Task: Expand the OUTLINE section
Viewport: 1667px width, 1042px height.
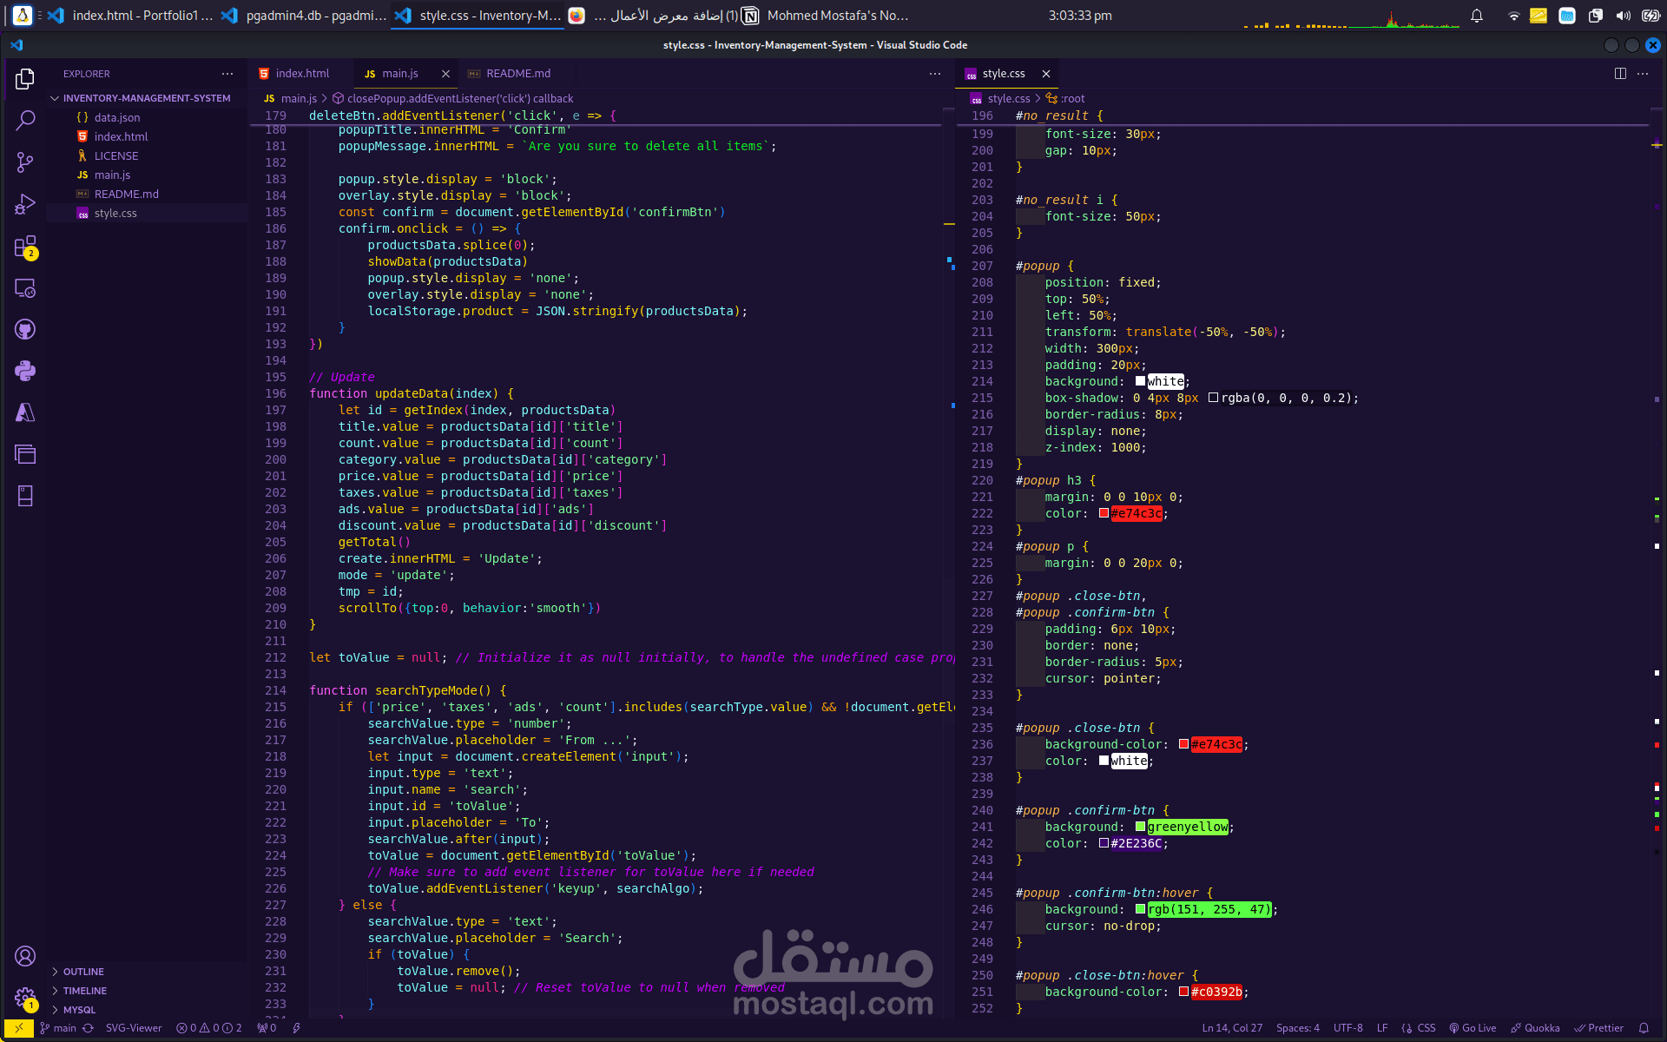Action: tap(83, 972)
